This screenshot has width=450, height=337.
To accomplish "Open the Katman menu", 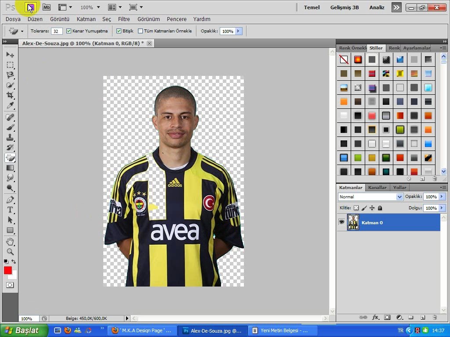I will (86, 19).
